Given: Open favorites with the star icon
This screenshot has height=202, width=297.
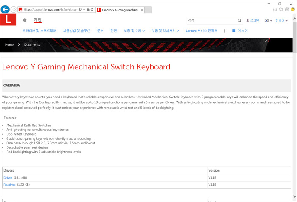Looking at the screenshot, I should pyautogui.click(x=281, y=9).
